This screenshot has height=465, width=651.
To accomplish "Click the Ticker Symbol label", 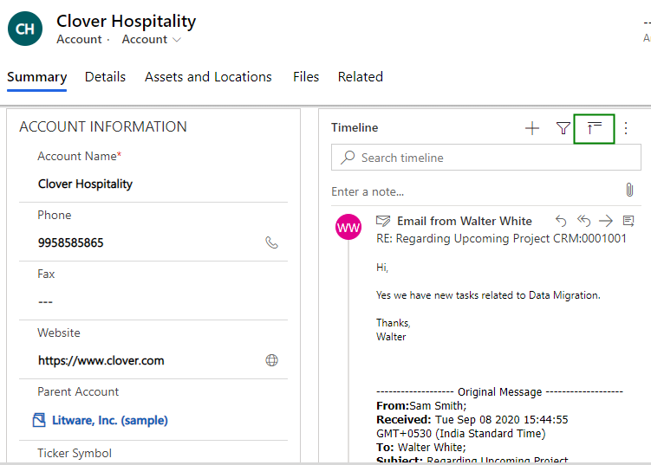I will pyautogui.click(x=75, y=453).
